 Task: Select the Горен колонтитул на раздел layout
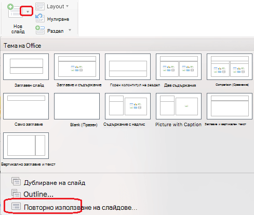coord(128,66)
